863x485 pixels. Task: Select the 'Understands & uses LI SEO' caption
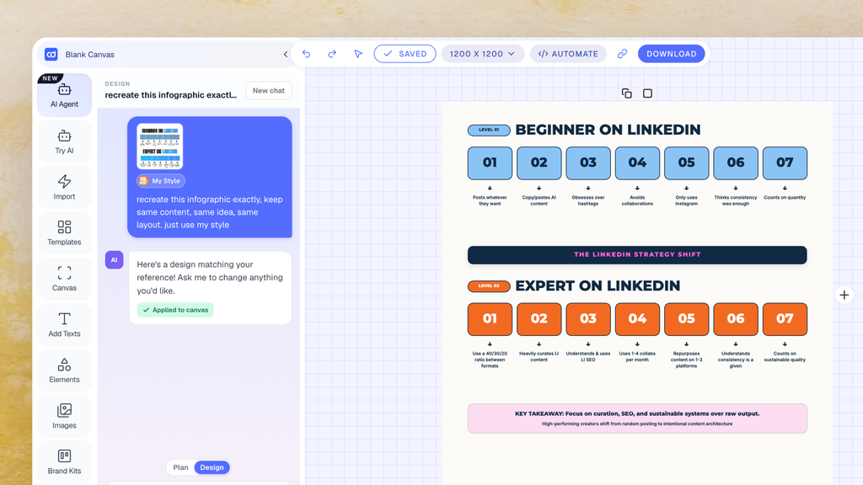point(588,356)
